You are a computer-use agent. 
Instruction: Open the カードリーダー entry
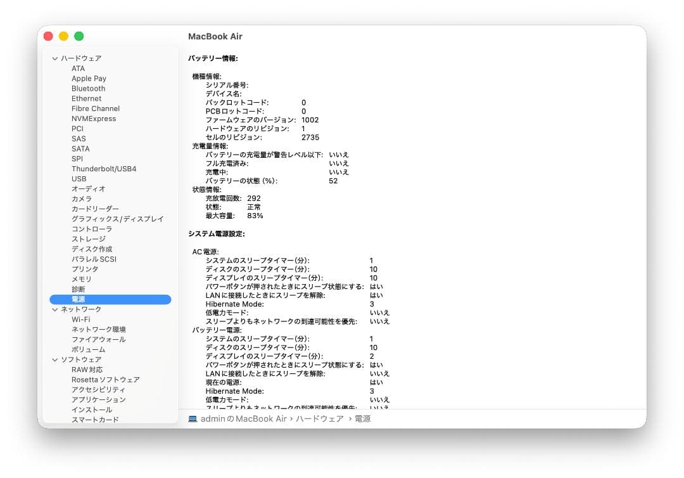point(95,209)
